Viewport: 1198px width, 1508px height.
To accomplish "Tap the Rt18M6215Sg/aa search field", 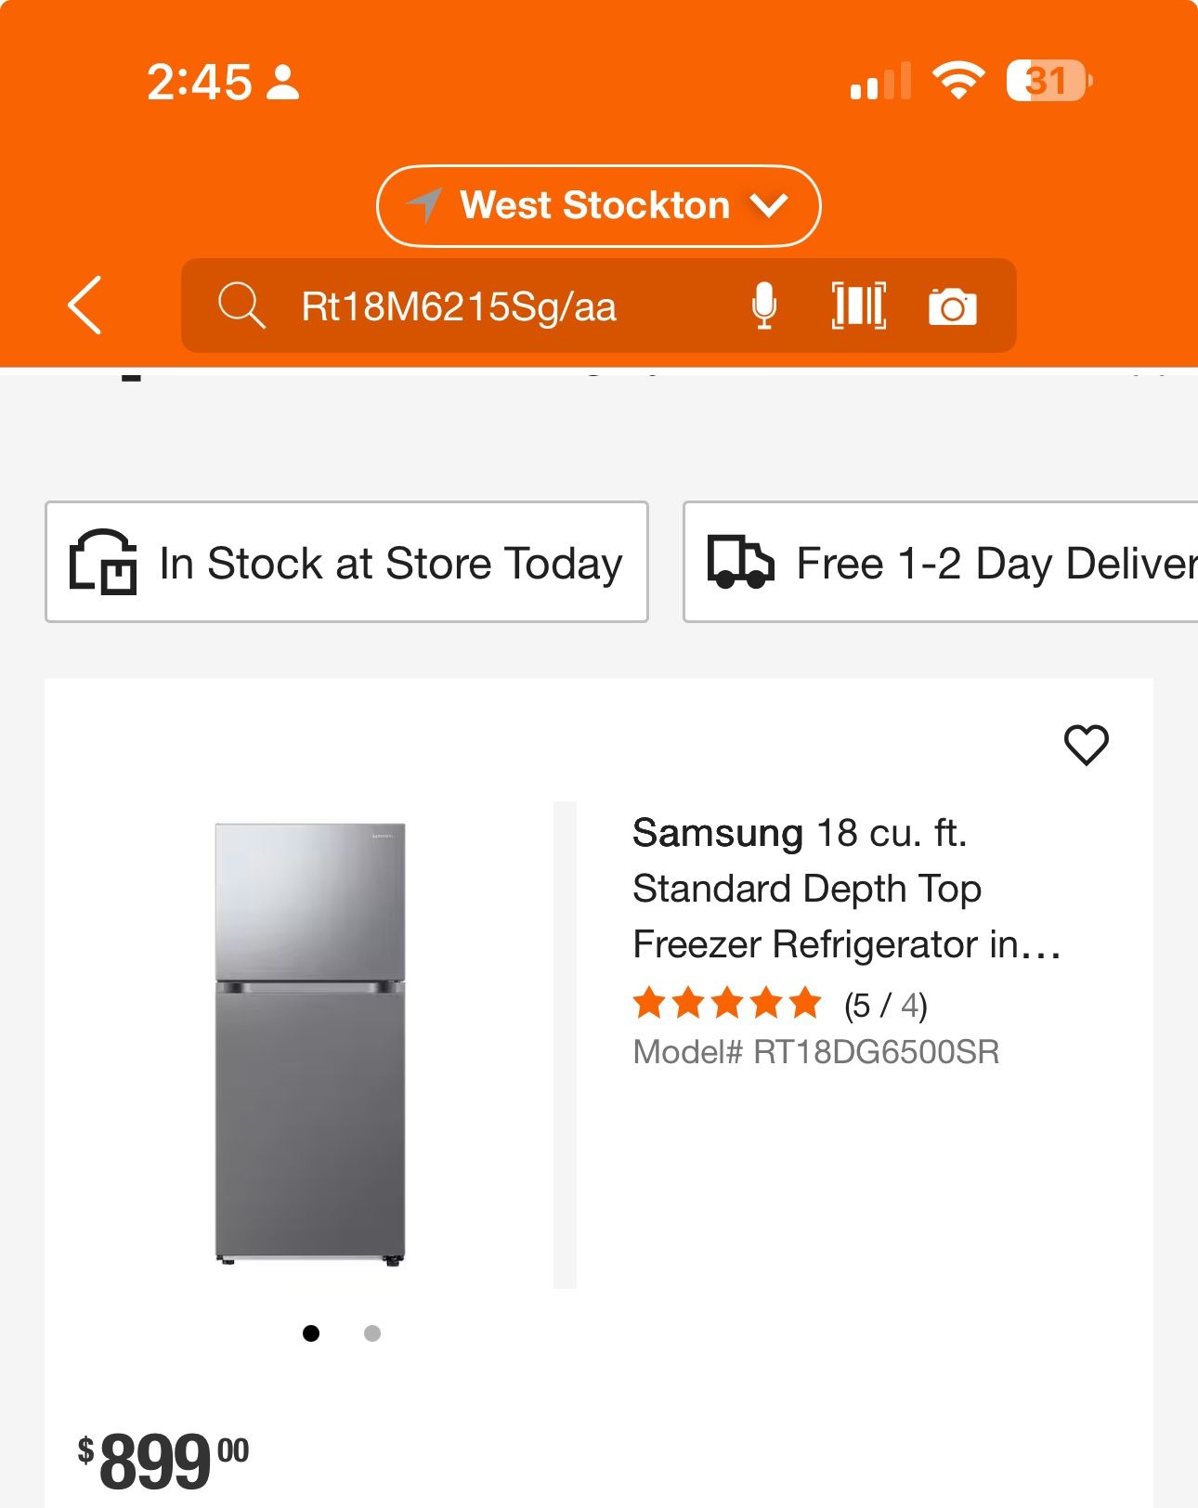I will (x=598, y=305).
